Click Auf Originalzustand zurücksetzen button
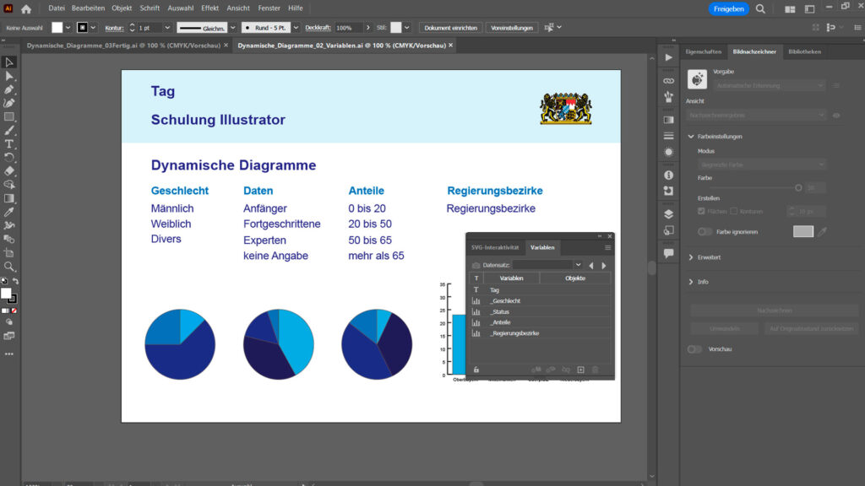The height and width of the screenshot is (486, 865). [x=811, y=329]
